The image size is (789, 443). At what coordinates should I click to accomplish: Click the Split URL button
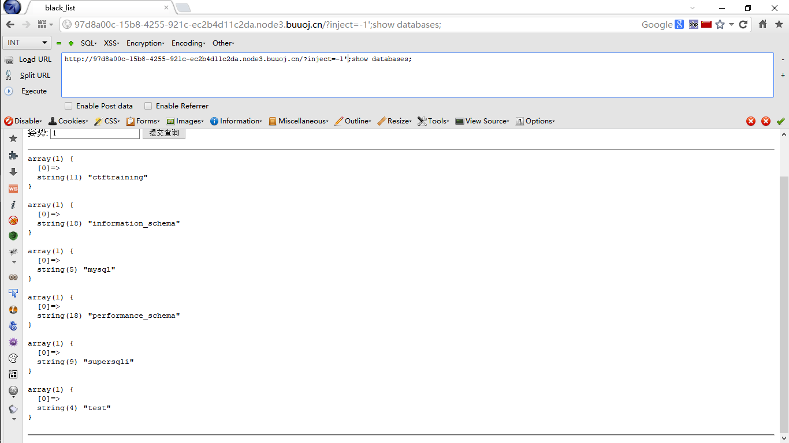(28, 75)
